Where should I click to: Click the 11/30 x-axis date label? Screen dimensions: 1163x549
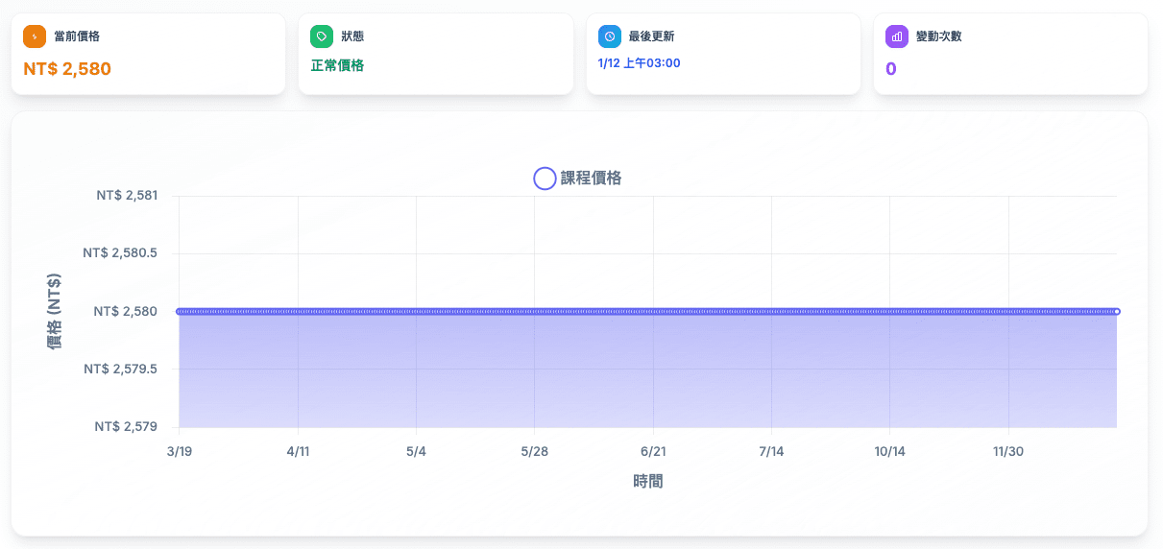pos(1008,451)
